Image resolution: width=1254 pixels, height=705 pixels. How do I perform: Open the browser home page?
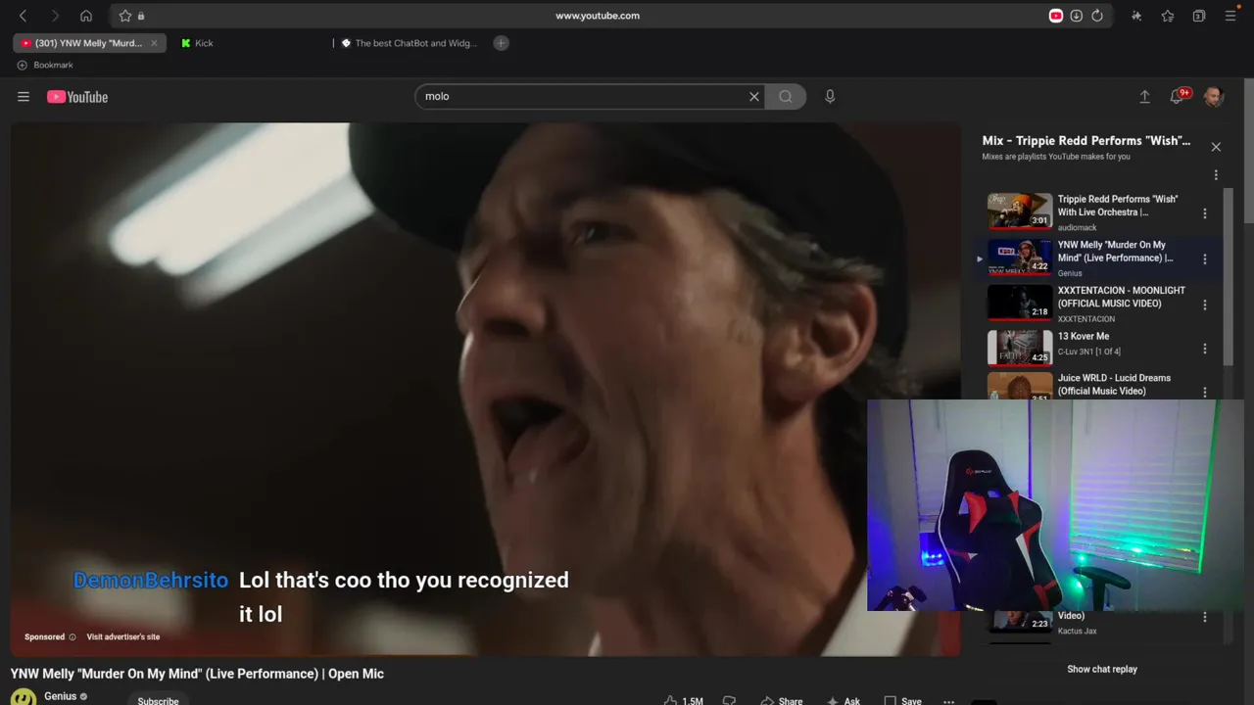pyautogui.click(x=86, y=16)
